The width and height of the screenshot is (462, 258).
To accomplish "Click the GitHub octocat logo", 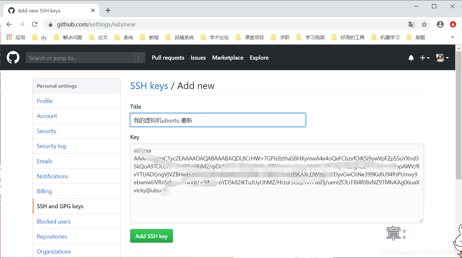I will (13, 58).
